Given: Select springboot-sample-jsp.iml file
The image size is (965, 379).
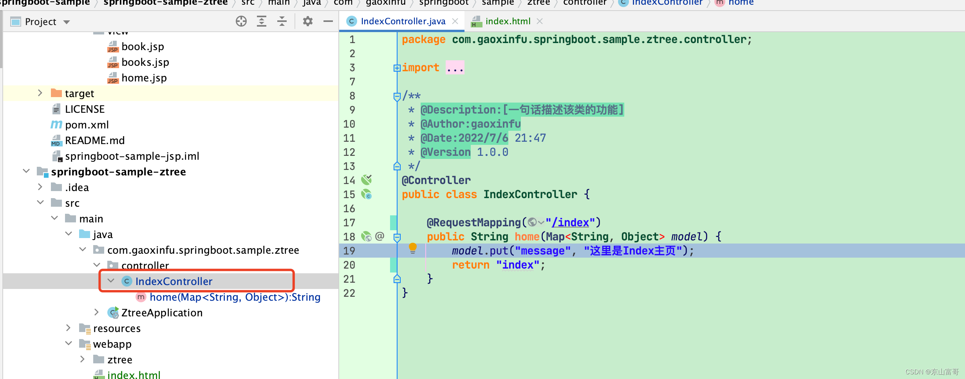Looking at the screenshot, I should tap(132, 156).
